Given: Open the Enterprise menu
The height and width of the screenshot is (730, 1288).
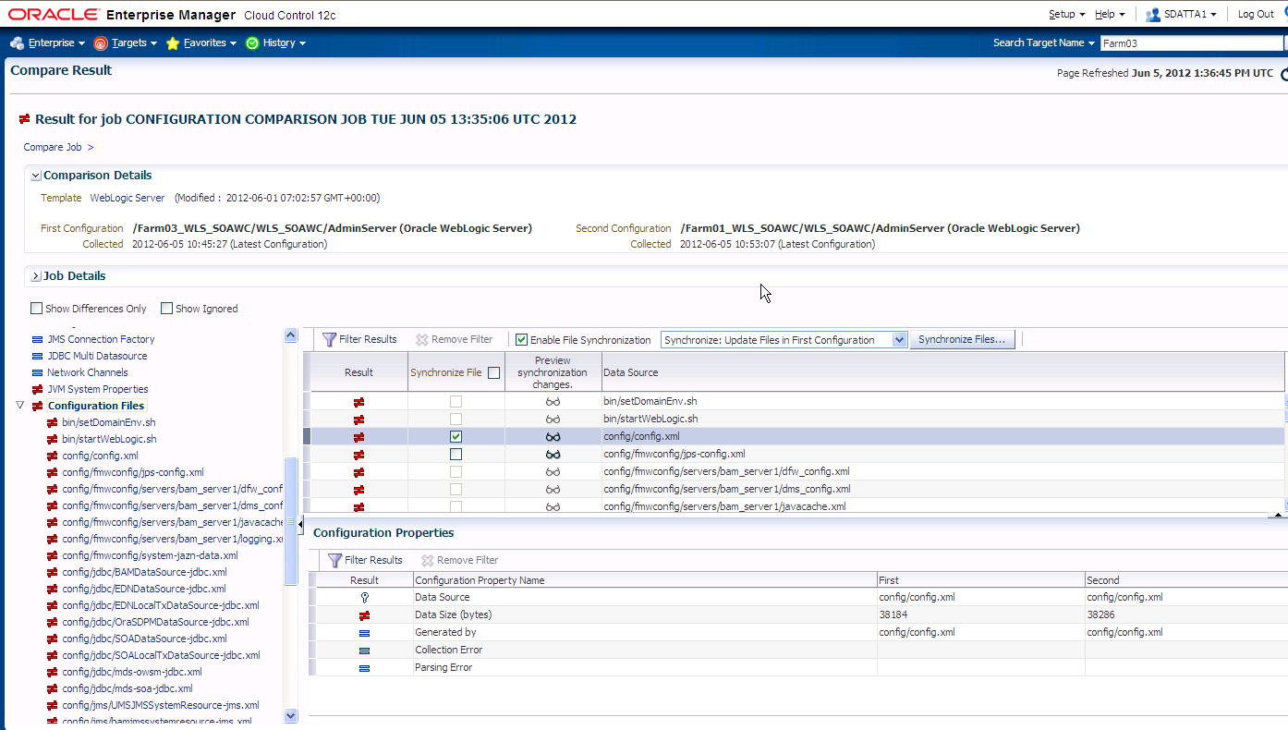Looking at the screenshot, I should pyautogui.click(x=47, y=43).
